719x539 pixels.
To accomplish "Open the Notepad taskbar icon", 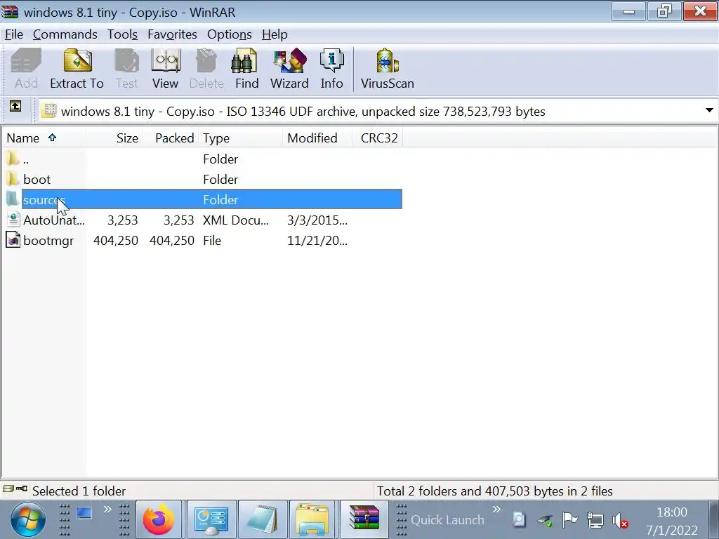I will (263, 520).
